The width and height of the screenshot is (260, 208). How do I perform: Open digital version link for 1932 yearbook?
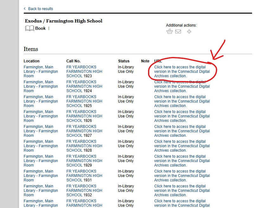pyautogui.click(x=182, y=191)
